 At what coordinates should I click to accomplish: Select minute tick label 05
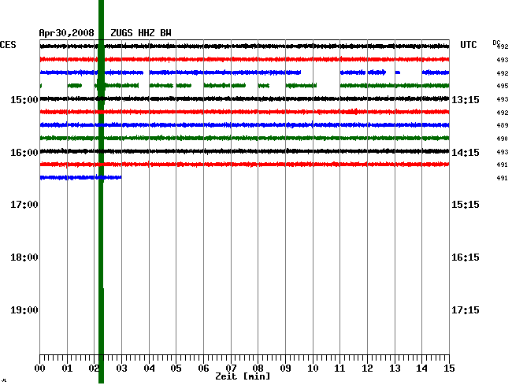click(x=176, y=369)
